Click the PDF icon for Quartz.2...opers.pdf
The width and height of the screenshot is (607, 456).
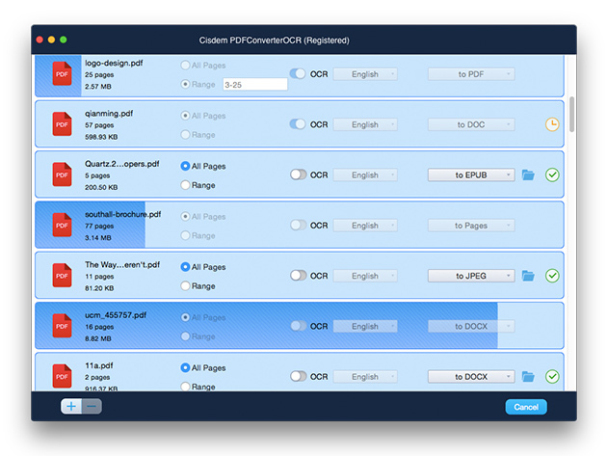(x=63, y=174)
